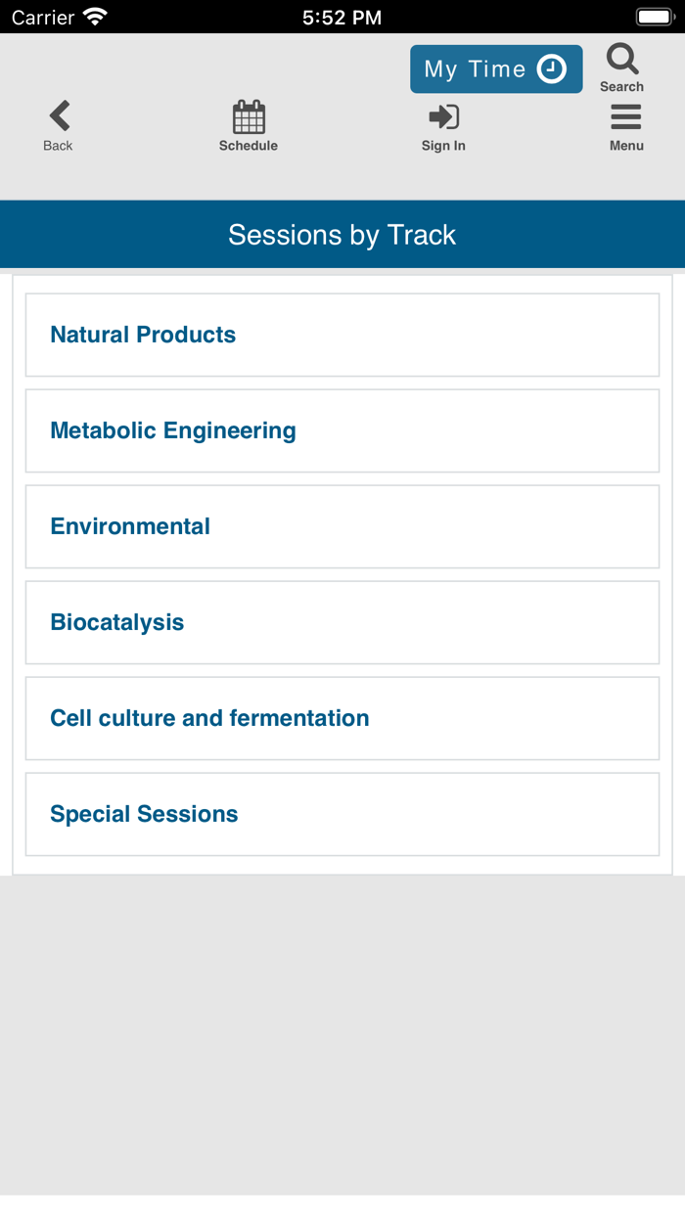Click the Schedule text label
This screenshot has height=1217, width=685.
(x=249, y=146)
